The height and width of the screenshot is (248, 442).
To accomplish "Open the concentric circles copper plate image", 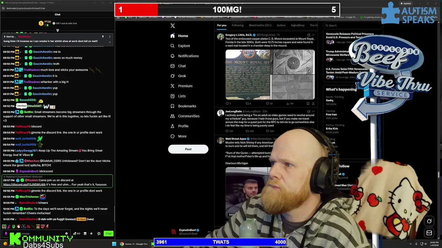I will click(x=293, y=62).
